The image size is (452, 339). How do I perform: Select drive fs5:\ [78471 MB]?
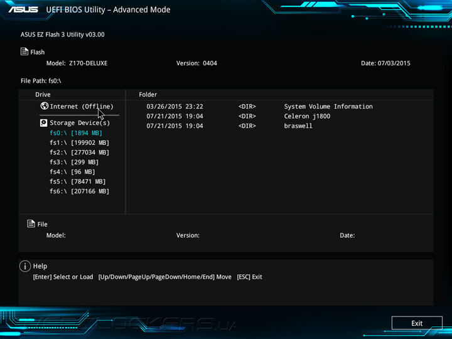pyautogui.click(x=78, y=181)
